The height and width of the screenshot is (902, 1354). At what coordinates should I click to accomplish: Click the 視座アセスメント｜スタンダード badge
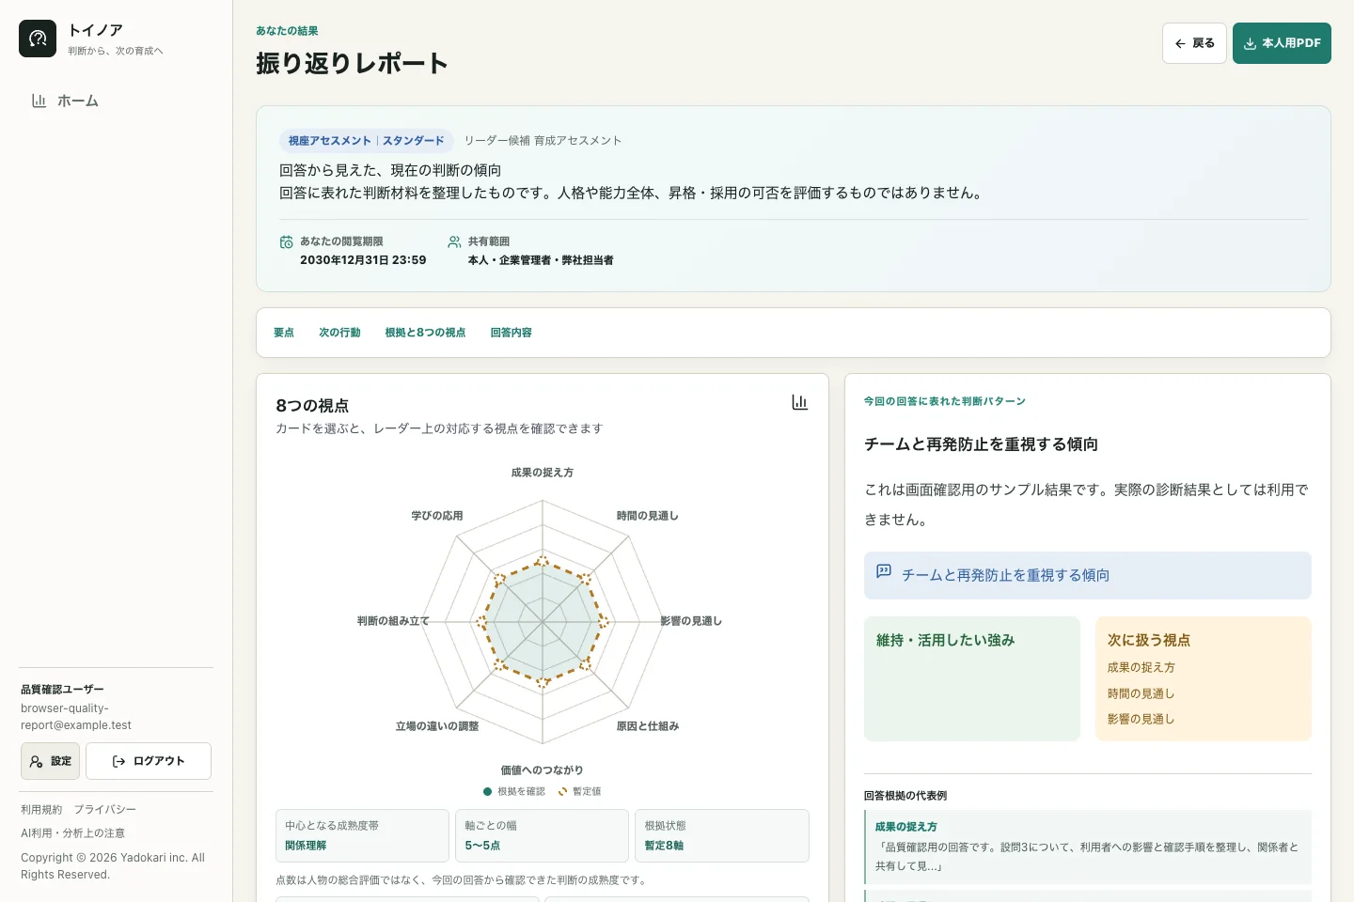(366, 141)
